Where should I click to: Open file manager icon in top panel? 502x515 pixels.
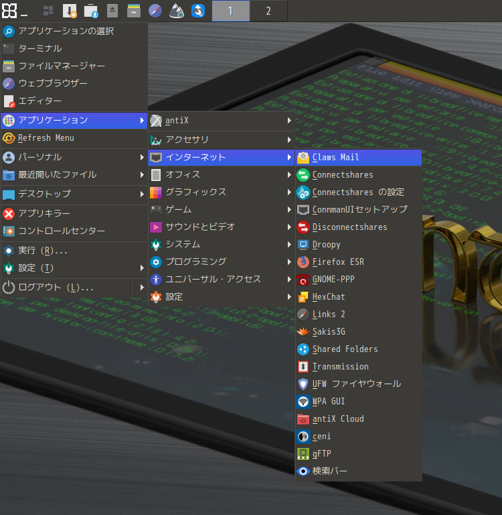tap(134, 11)
